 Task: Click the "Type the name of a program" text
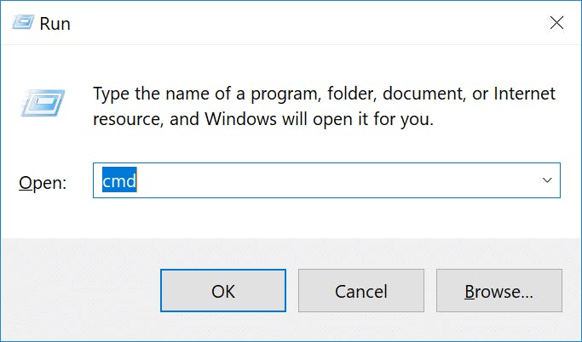[204, 94]
